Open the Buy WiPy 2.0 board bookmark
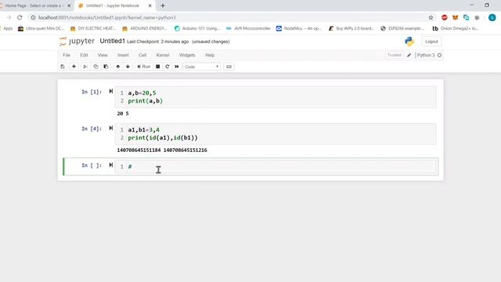Image resolution: width=501 pixels, height=282 pixels. 351,28
